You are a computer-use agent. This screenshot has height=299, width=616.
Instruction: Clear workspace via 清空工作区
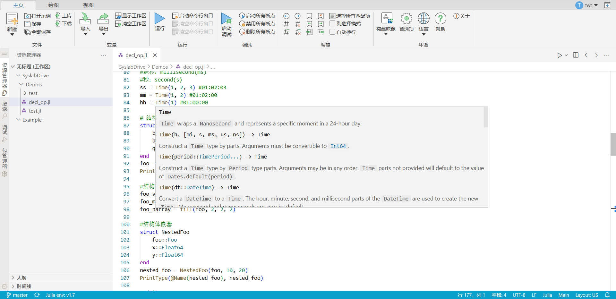(x=131, y=23)
